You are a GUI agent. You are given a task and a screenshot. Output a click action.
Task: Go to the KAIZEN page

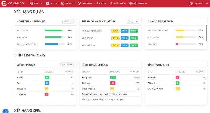click(101, 3)
